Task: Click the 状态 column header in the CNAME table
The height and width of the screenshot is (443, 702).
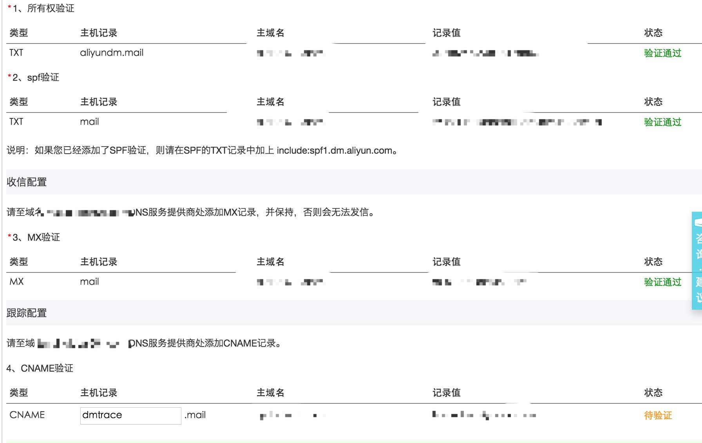Action: 653,392
